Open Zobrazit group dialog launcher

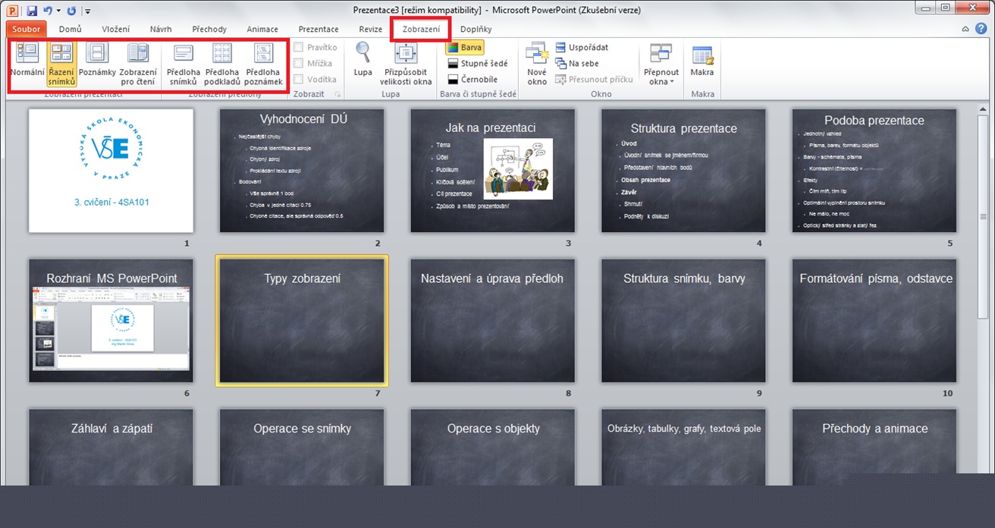(x=338, y=95)
